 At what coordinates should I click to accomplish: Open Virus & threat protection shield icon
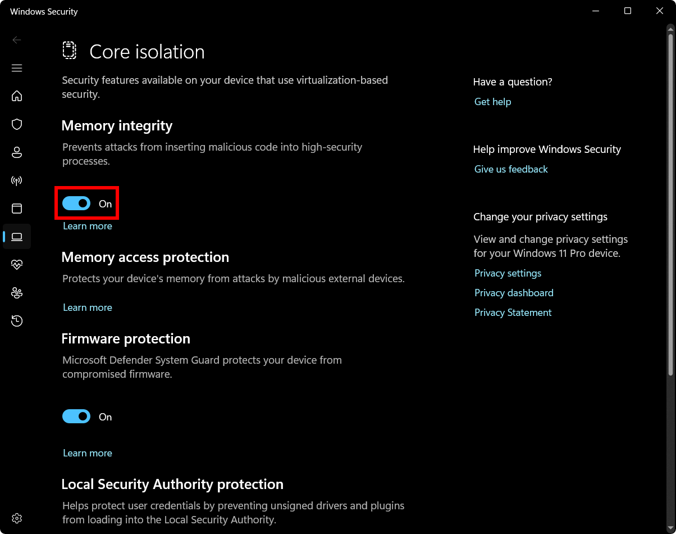[17, 124]
